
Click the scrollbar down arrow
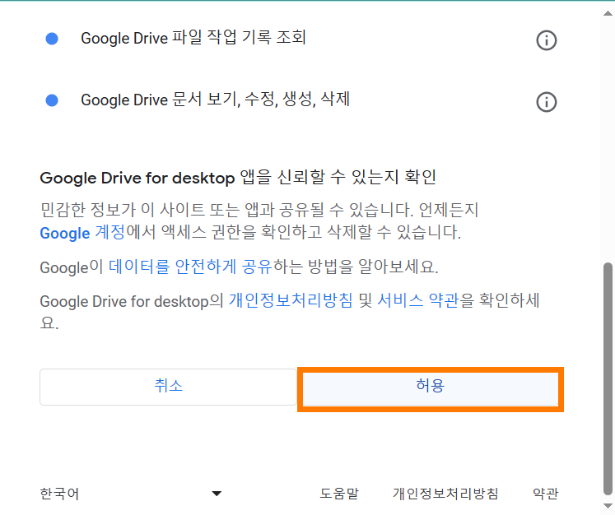point(608,506)
